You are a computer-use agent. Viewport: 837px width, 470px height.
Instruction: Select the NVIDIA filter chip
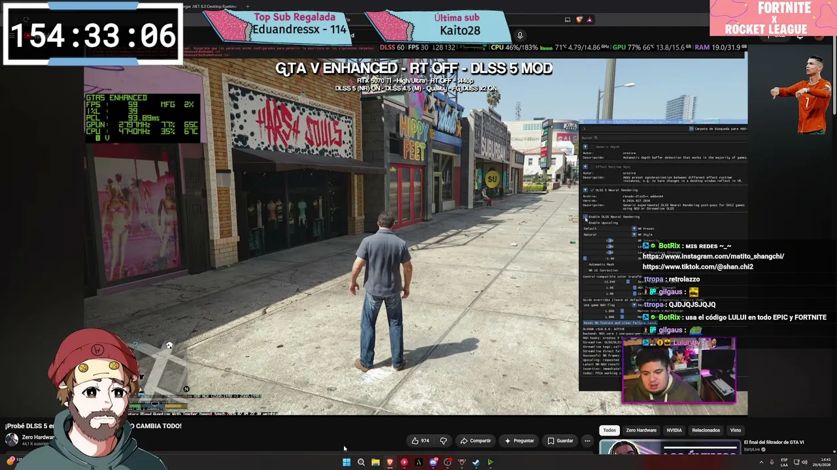pyautogui.click(x=674, y=430)
